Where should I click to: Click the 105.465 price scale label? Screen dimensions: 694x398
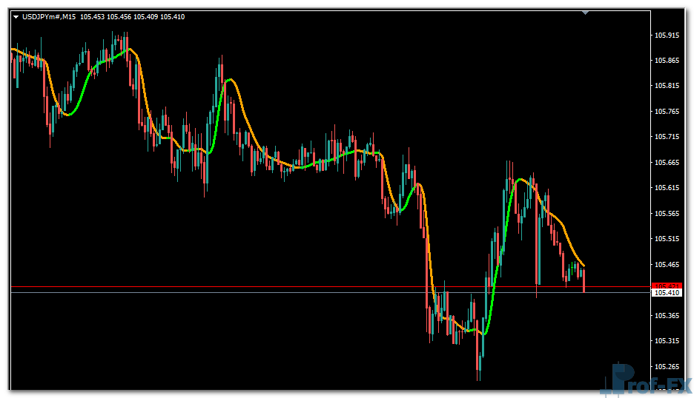point(668,265)
